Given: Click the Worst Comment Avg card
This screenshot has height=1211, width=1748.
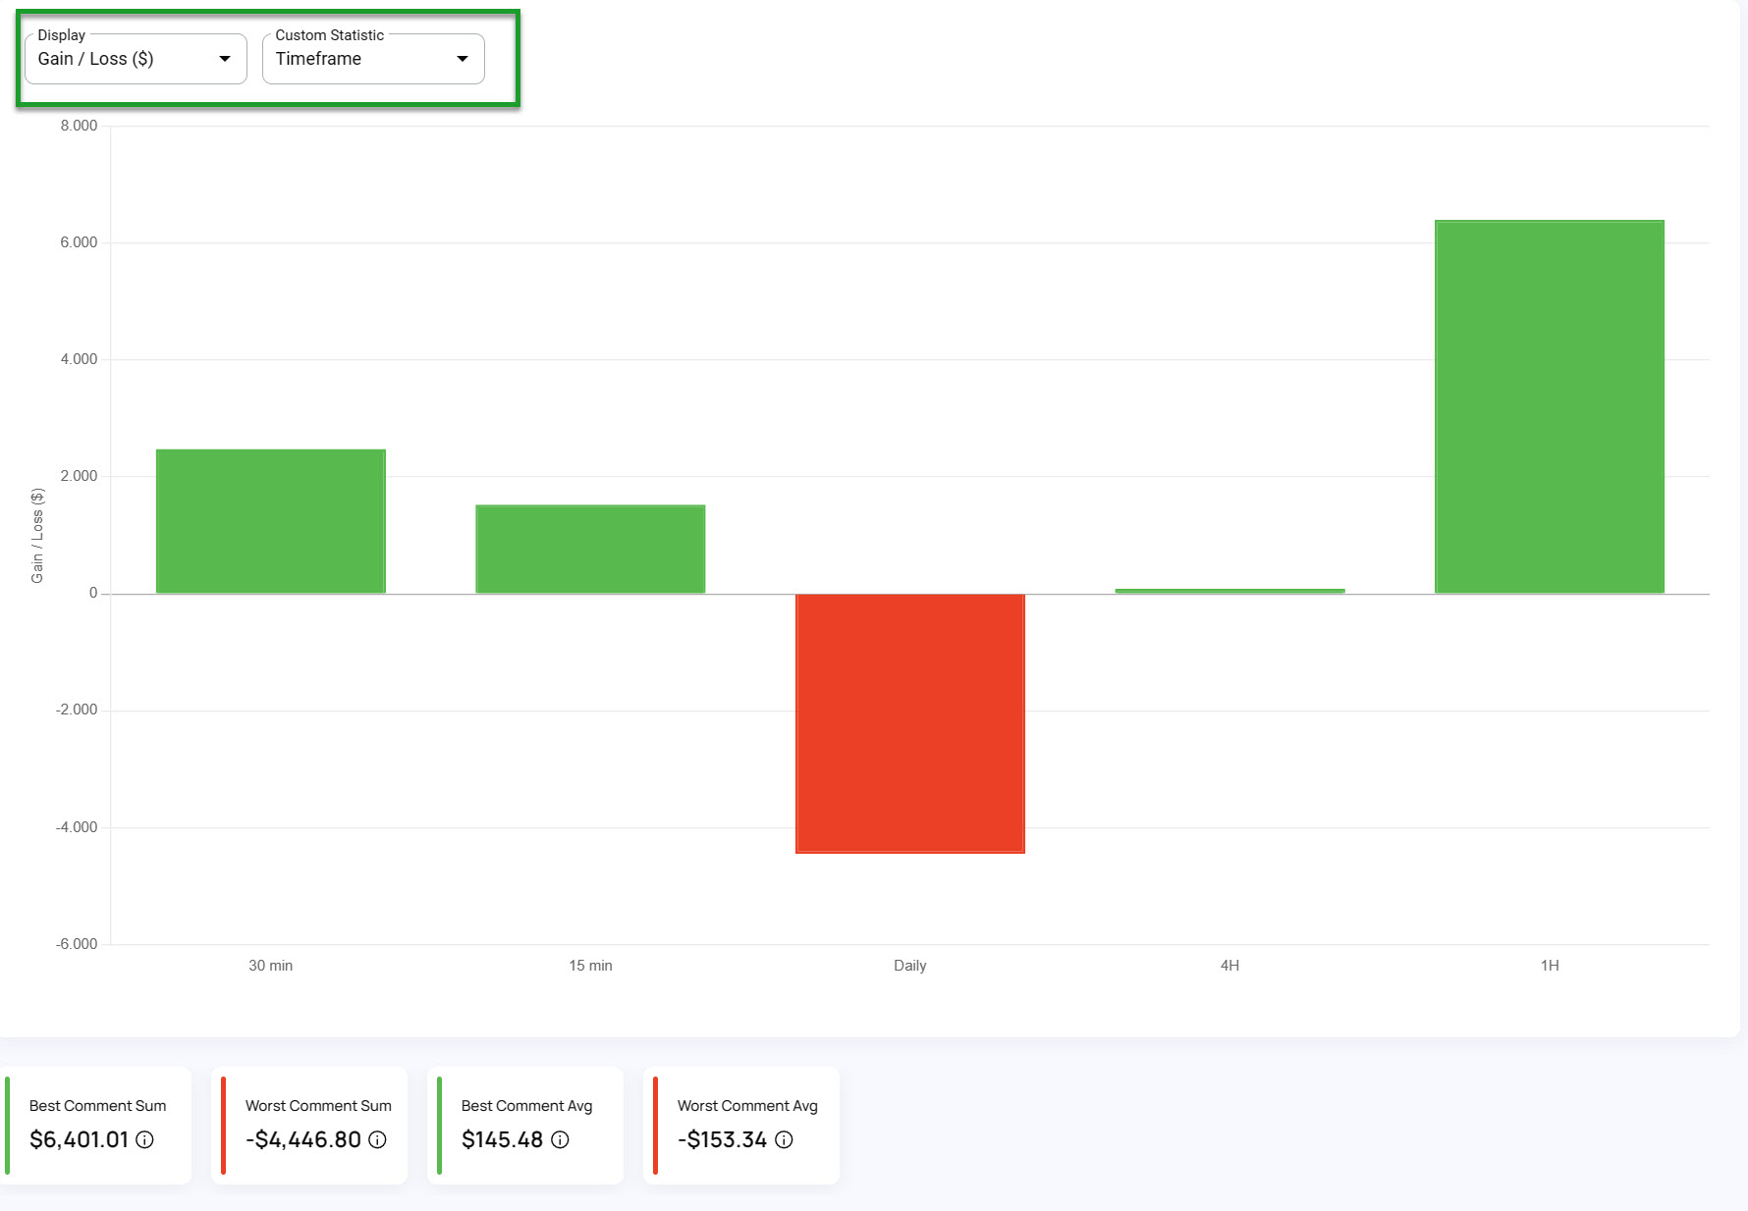Looking at the screenshot, I should pos(741,1125).
